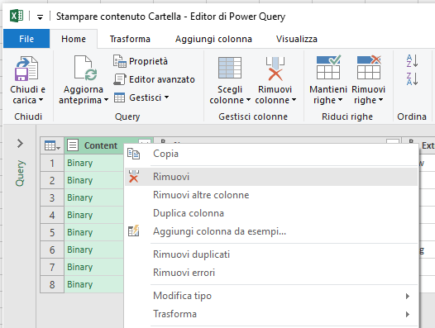Viewport: 435px width, 328px height.
Task: Click the Rimuovi righe ribbon icon
Action: pyautogui.click(x=369, y=68)
